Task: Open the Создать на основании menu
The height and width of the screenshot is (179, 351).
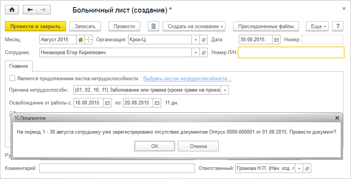Action: click(194, 26)
